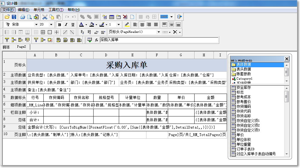
Task: Switch to the 脚本 tab
Action: 7,47
